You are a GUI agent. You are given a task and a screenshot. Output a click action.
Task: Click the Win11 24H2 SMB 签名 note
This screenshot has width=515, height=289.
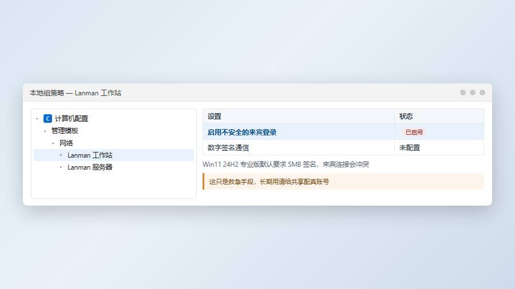pyautogui.click(x=286, y=164)
